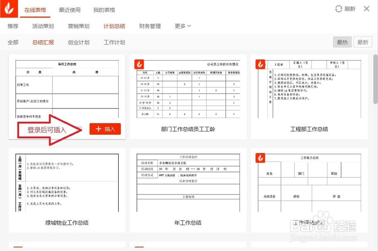Click the flame badge on 工程部工作总结 template
The width and height of the screenshot is (378, 251).
260,64
